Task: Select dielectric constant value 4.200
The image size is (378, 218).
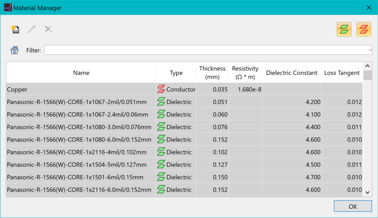Action: click(x=313, y=102)
